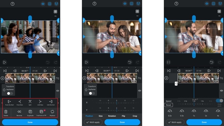
Task: Choose the 2x speed preset icon
Action: coord(206,111)
